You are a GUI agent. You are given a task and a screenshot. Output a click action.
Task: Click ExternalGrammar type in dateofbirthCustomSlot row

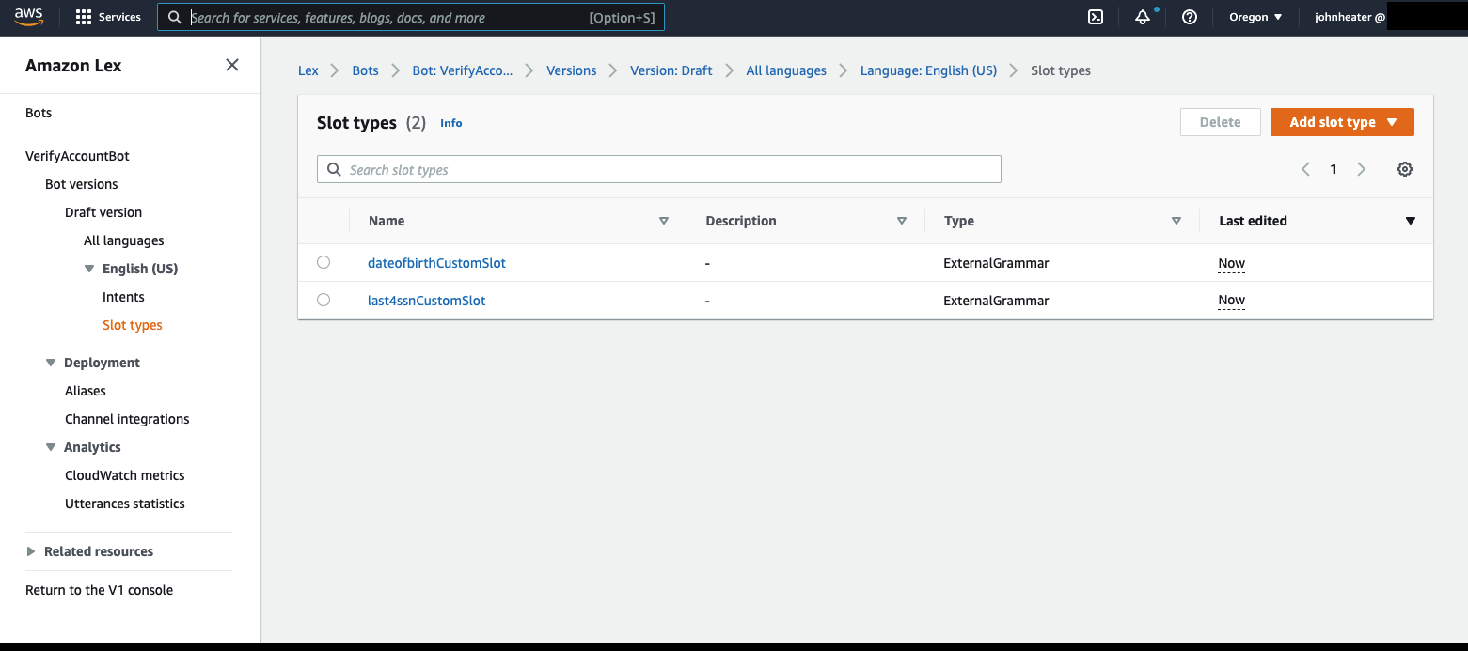point(996,263)
